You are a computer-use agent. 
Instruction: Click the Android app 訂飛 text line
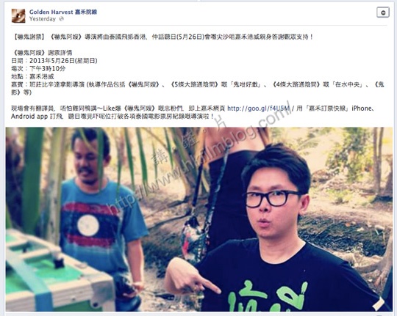click(112, 117)
